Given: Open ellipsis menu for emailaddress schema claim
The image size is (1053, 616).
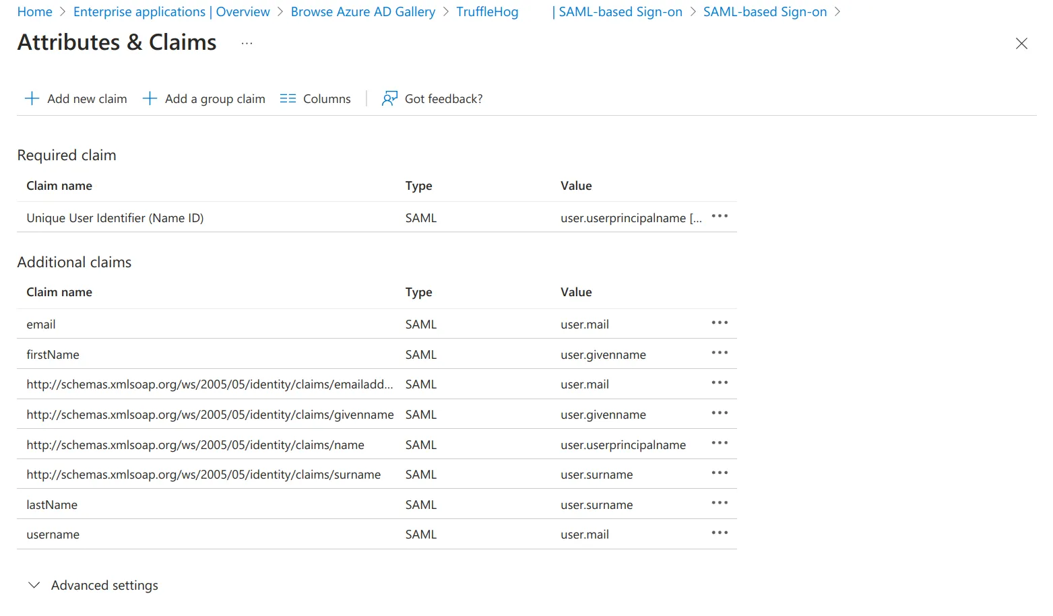Looking at the screenshot, I should tap(720, 382).
